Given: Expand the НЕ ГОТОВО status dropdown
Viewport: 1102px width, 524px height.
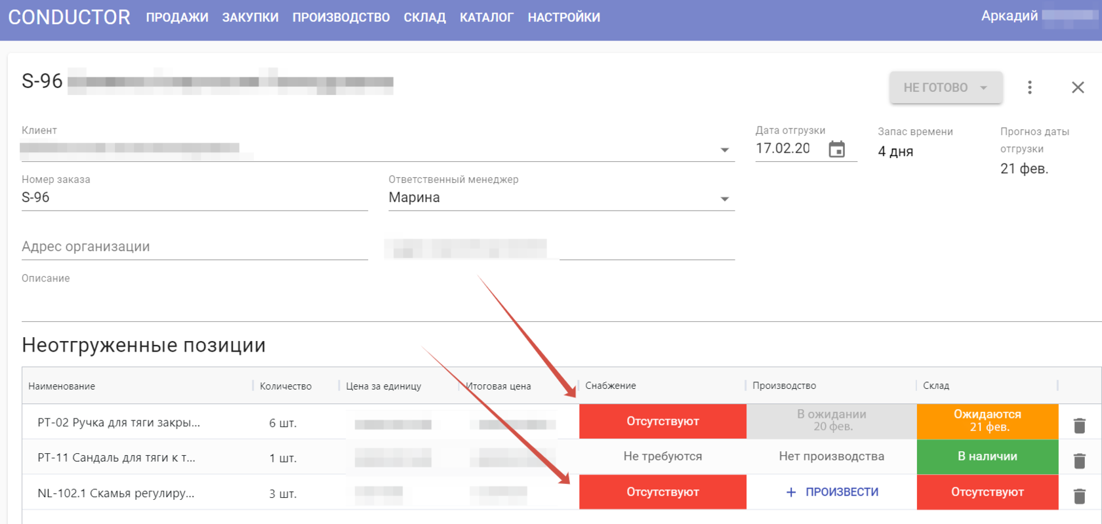Looking at the screenshot, I should (946, 87).
